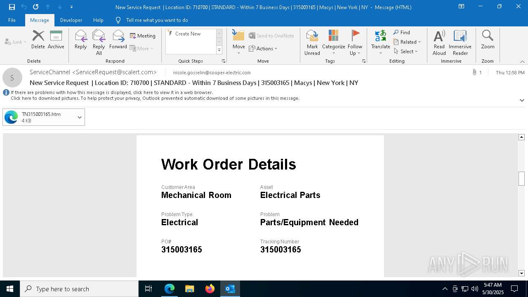Image resolution: width=528 pixels, height=297 pixels.
Task: Open Customize Quick Access Toolbar dropdown
Action: [x=72, y=7]
